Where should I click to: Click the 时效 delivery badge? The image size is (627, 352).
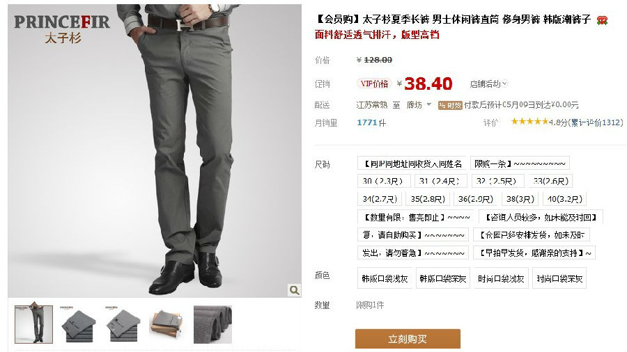(450, 105)
